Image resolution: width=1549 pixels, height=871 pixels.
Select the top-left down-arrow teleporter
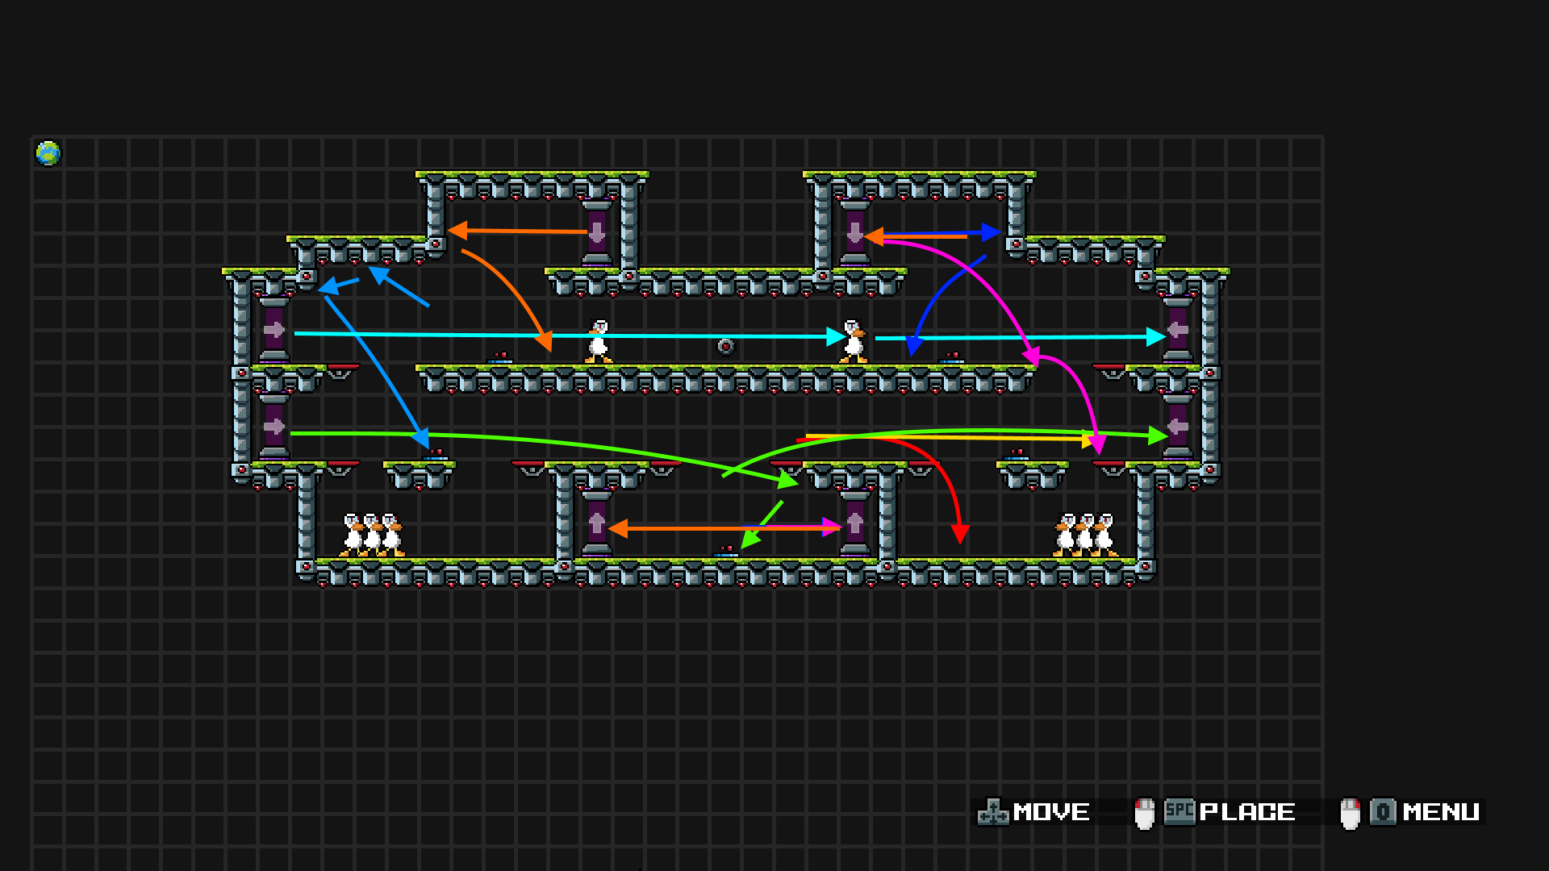click(597, 233)
